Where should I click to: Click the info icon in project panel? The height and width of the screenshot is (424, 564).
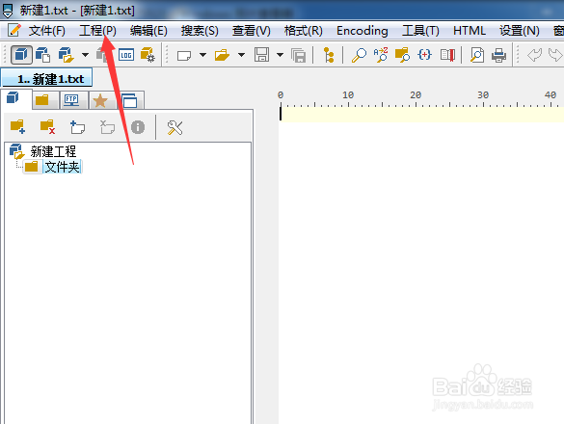click(138, 127)
